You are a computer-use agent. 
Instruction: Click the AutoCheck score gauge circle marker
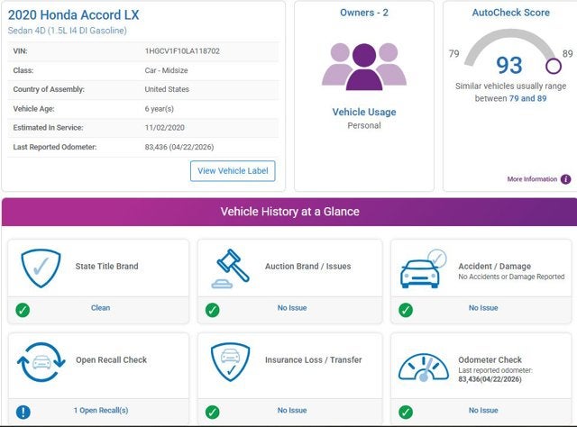553,67
